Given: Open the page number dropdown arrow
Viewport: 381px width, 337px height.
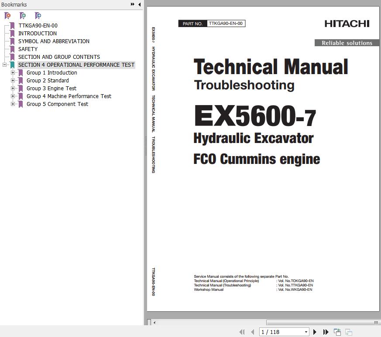Looking at the screenshot, I should [x=306, y=332].
